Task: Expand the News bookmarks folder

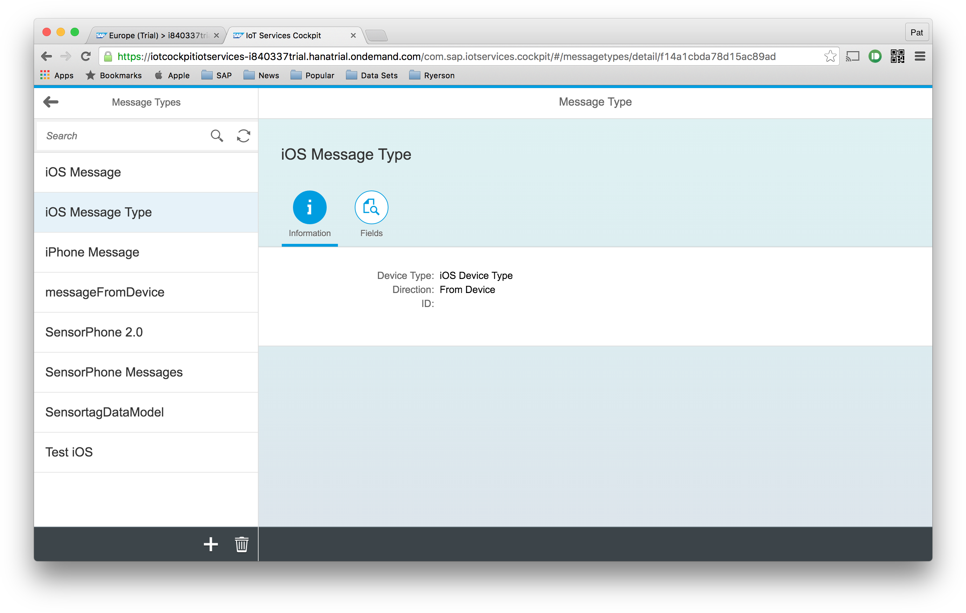Action: coord(261,75)
